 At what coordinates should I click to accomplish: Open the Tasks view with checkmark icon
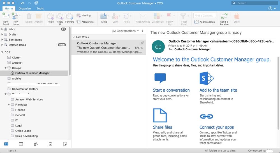50,144
